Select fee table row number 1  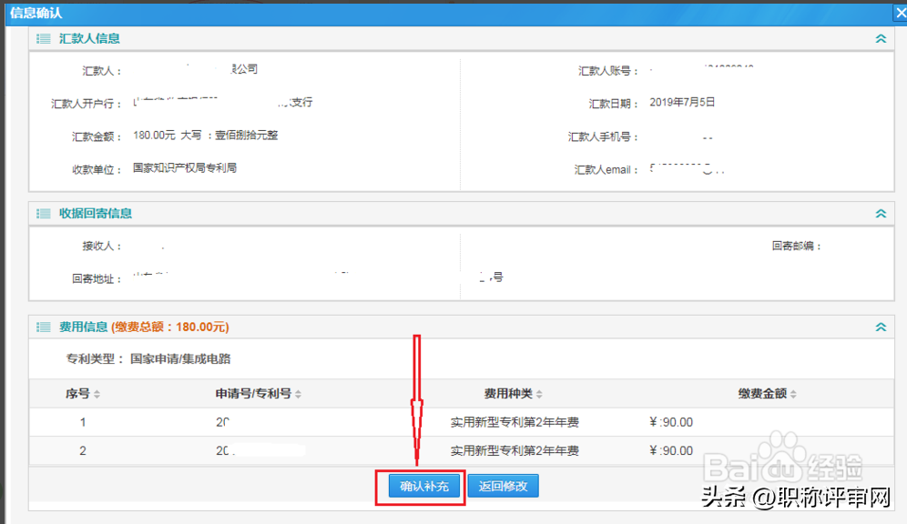tap(83, 422)
